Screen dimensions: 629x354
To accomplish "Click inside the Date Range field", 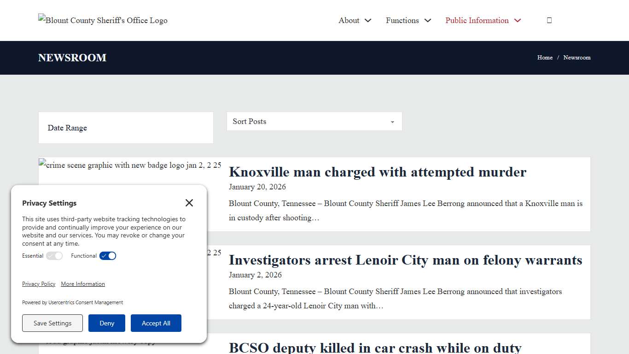I will (x=125, y=128).
